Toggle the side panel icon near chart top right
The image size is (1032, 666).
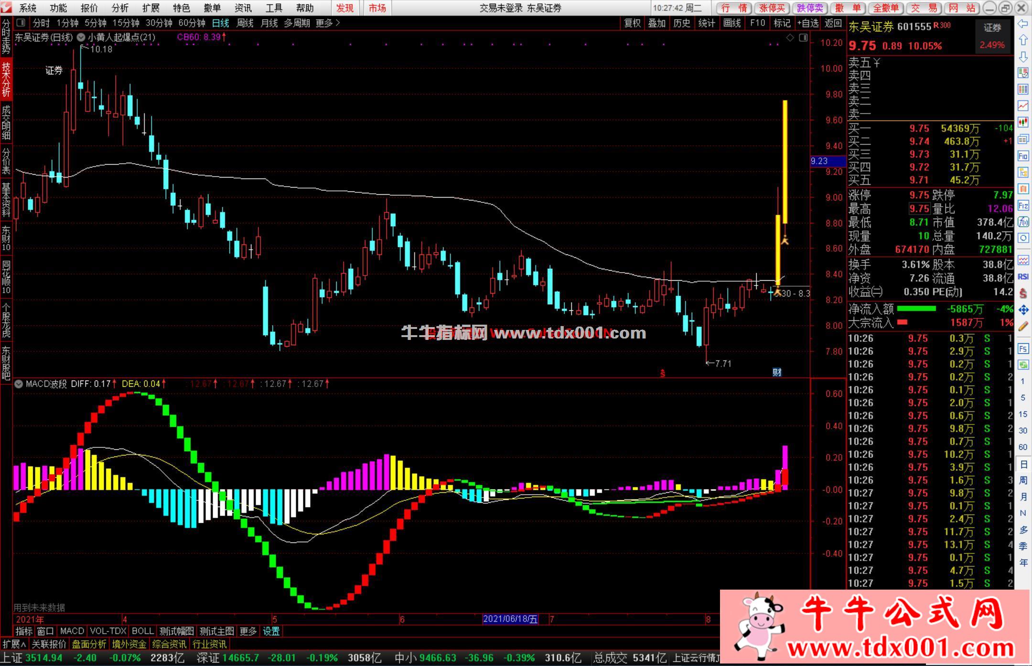coord(803,37)
